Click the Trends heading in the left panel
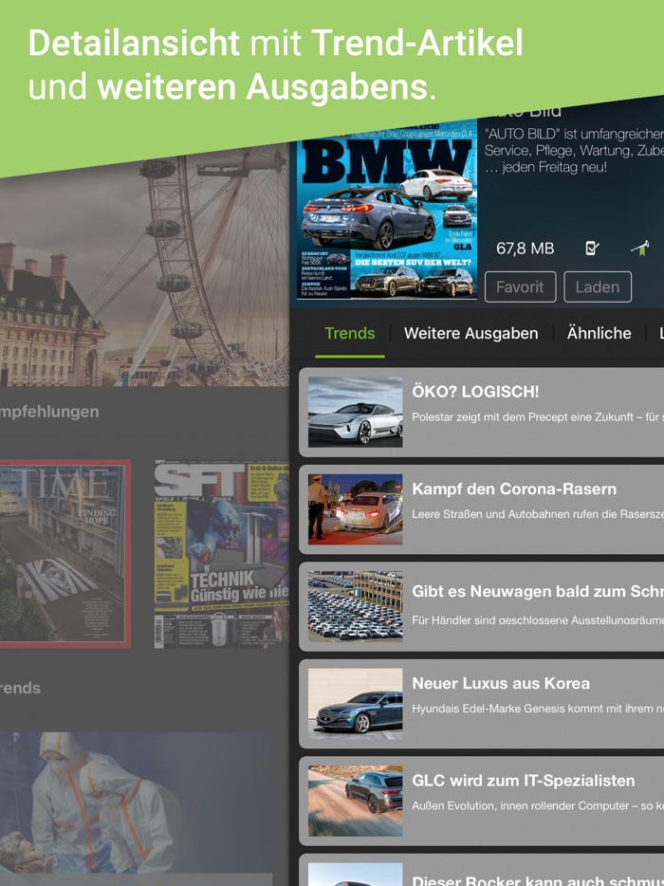664x886 pixels. tap(20, 688)
